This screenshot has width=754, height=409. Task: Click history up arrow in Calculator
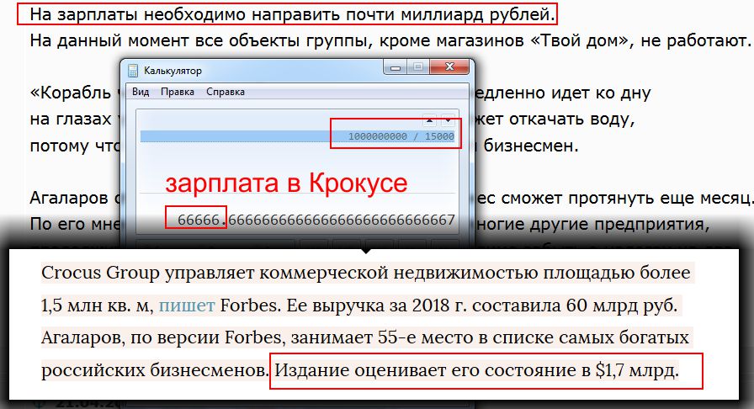click(429, 120)
